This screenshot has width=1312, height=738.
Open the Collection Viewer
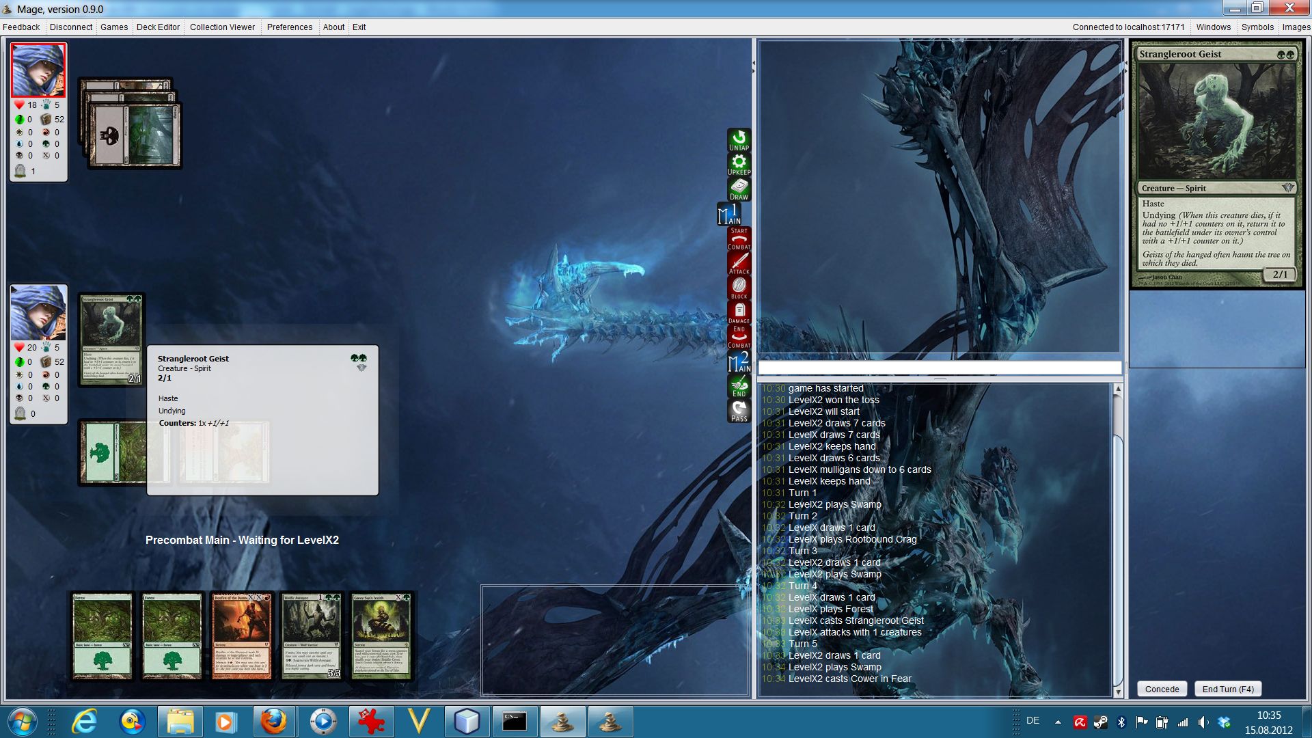coord(222,27)
